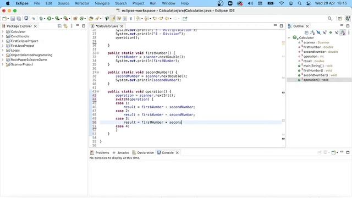Click the Pin Editor toolbar icon

(x=185, y=19)
